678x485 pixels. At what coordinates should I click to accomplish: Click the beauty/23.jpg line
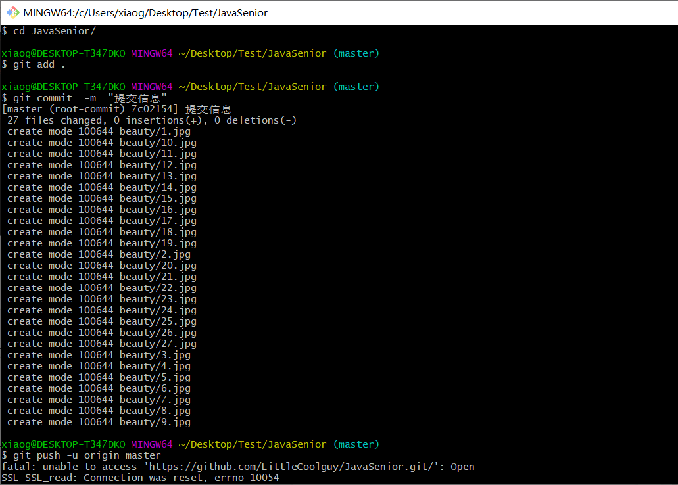click(x=102, y=300)
